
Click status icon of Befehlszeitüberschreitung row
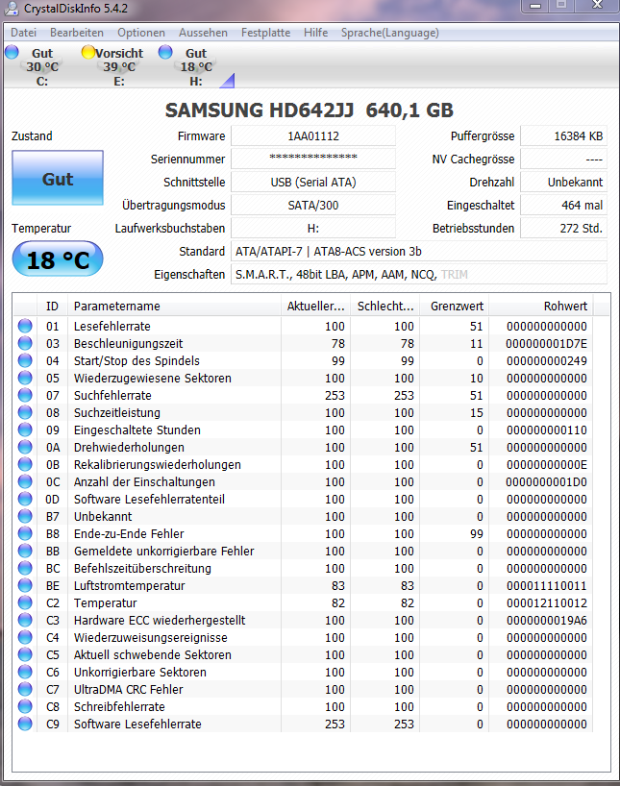click(x=25, y=568)
